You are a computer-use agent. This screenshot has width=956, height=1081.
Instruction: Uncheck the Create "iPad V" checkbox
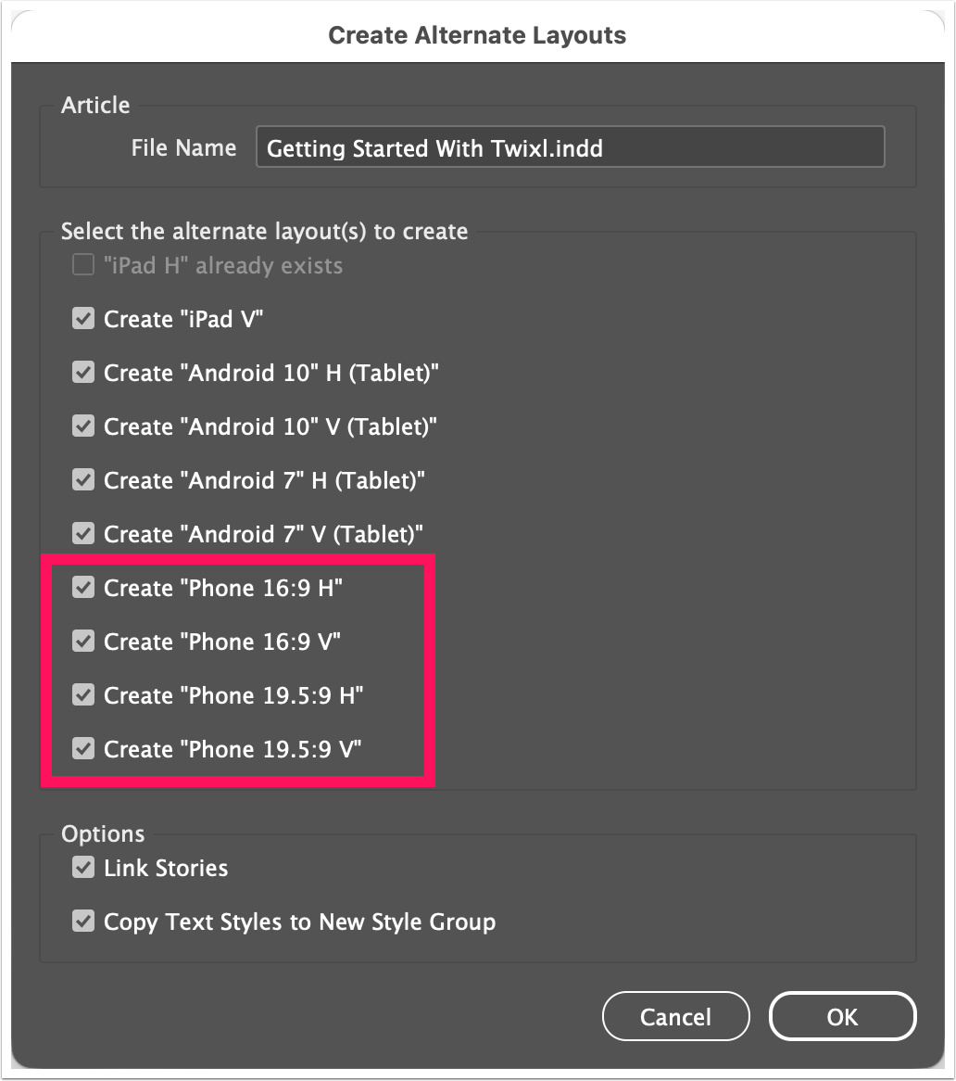point(83,319)
